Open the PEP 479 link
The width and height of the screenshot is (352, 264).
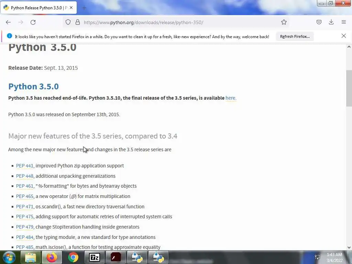[25, 227]
